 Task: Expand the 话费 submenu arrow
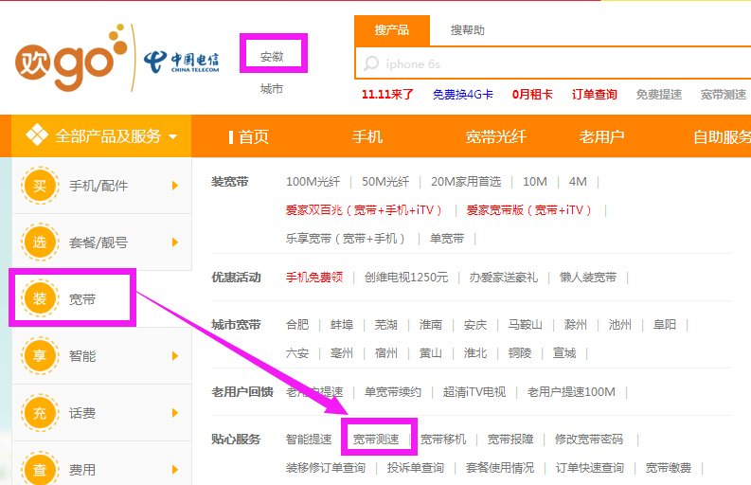point(175,412)
